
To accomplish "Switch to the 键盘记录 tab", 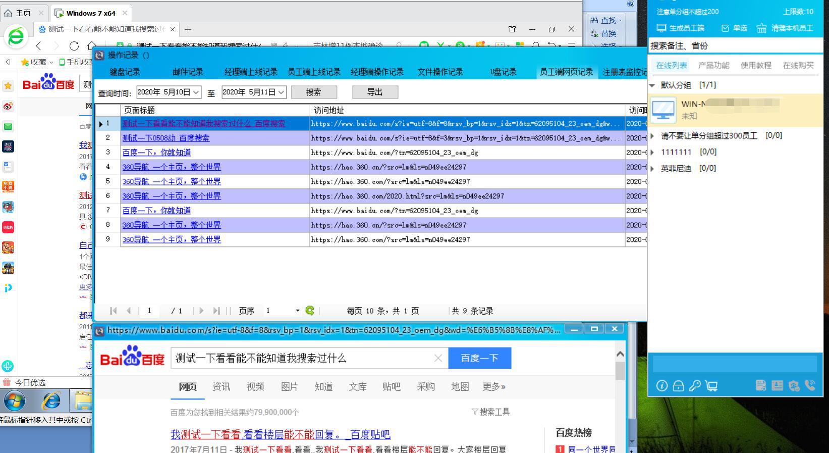I will (x=125, y=72).
